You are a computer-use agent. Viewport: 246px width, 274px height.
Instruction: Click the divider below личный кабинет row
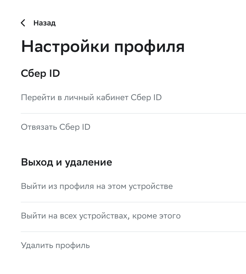(x=133, y=113)
